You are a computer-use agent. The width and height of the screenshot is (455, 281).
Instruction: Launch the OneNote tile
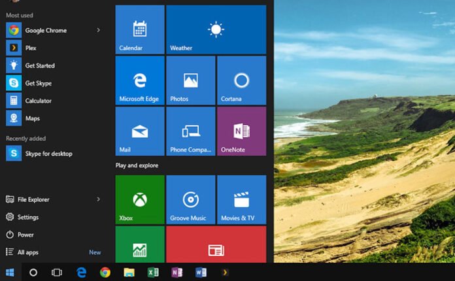click(241, 131)
